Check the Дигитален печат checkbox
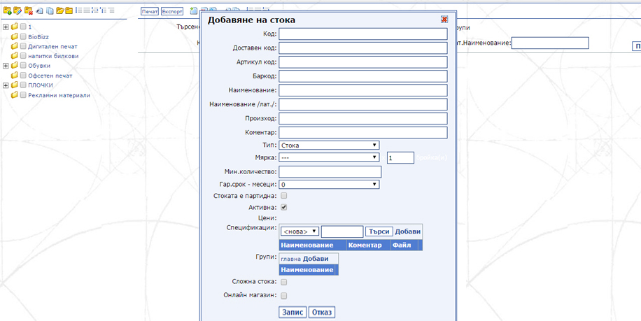Viewport: 641px width, 321px height. pyautogui.click(x=23, y=46)
